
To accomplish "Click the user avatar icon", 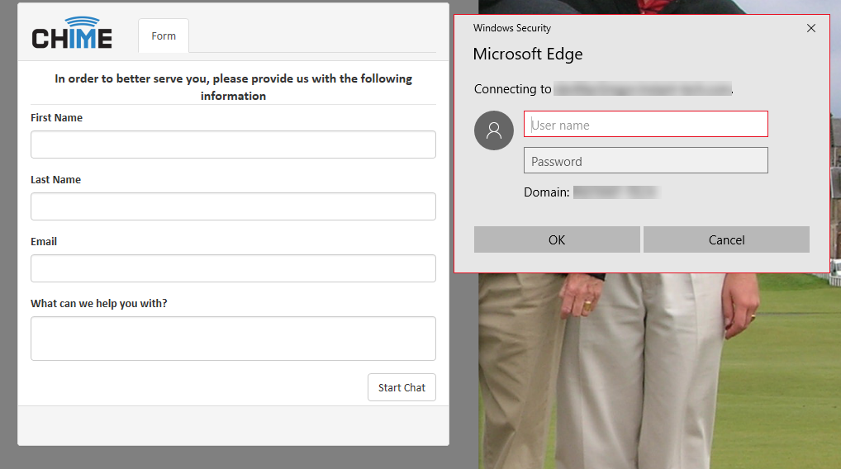I will click(x=494, y=130).
